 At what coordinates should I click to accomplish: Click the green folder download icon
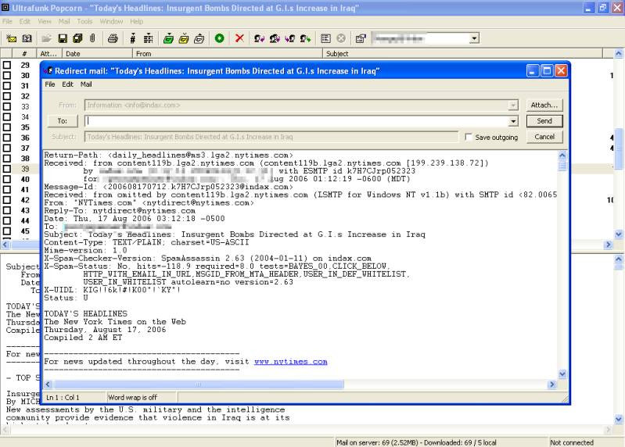(168, 38)
